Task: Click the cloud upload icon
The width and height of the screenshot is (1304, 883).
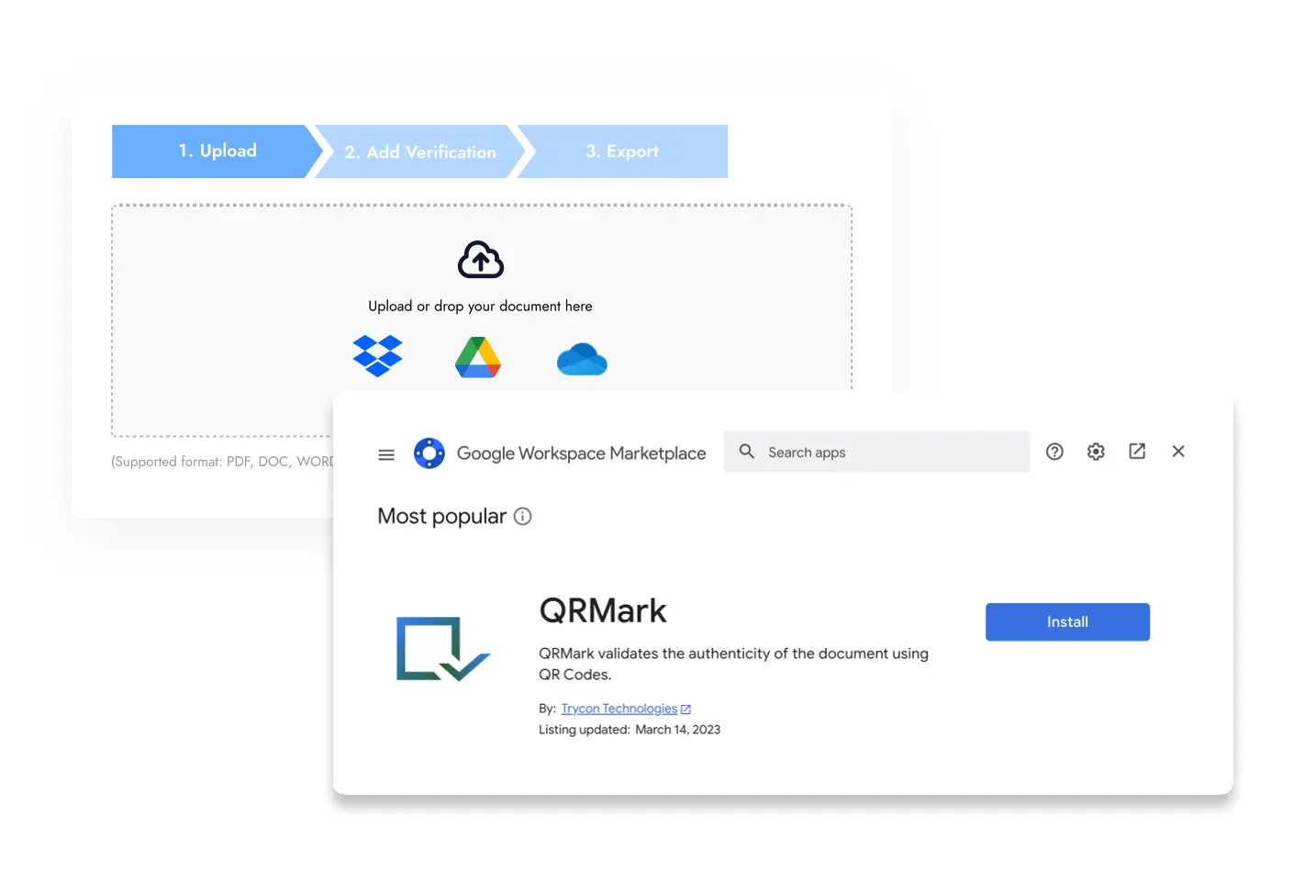Action: 480,260
